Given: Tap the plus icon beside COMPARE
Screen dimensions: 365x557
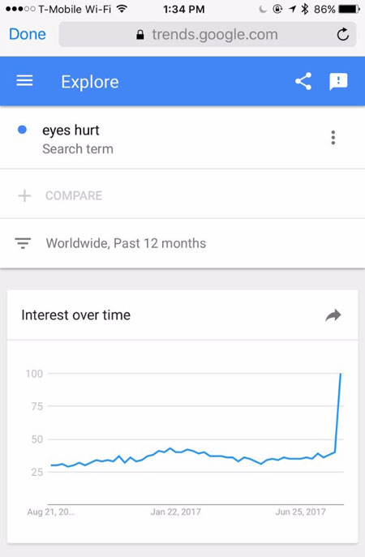Looking at the screenshot, I should pyautogui.click(x=24, y=195).
